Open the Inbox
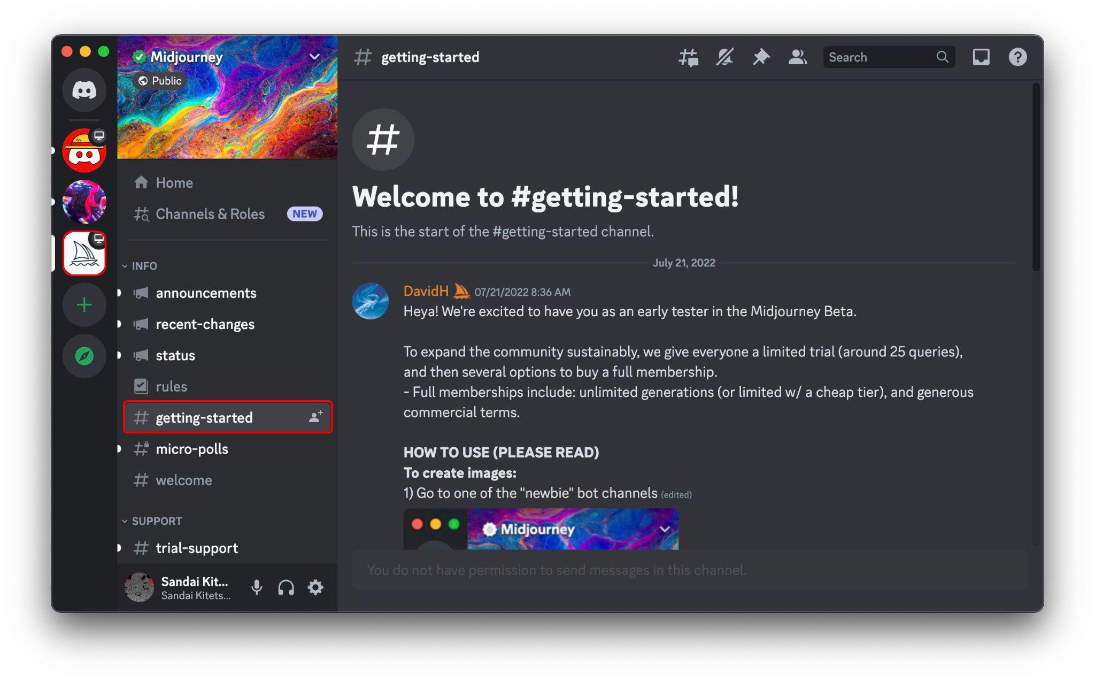 [981, 57]
